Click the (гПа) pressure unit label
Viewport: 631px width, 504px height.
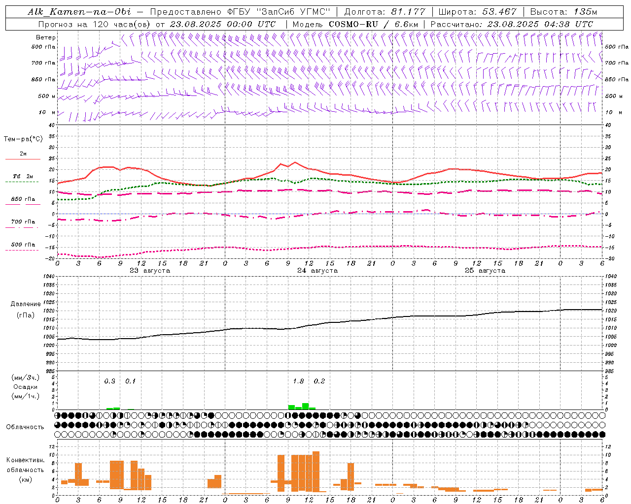point(26,315)
